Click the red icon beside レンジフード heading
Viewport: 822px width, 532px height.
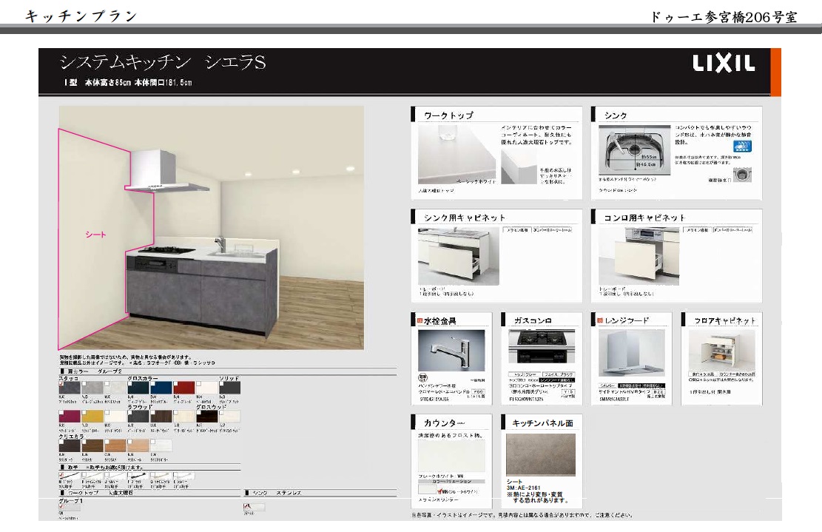[600, 321]
